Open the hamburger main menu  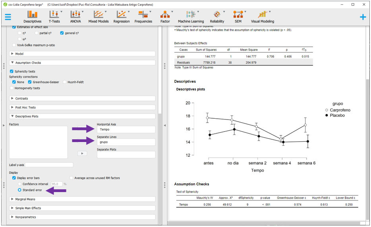8,17
